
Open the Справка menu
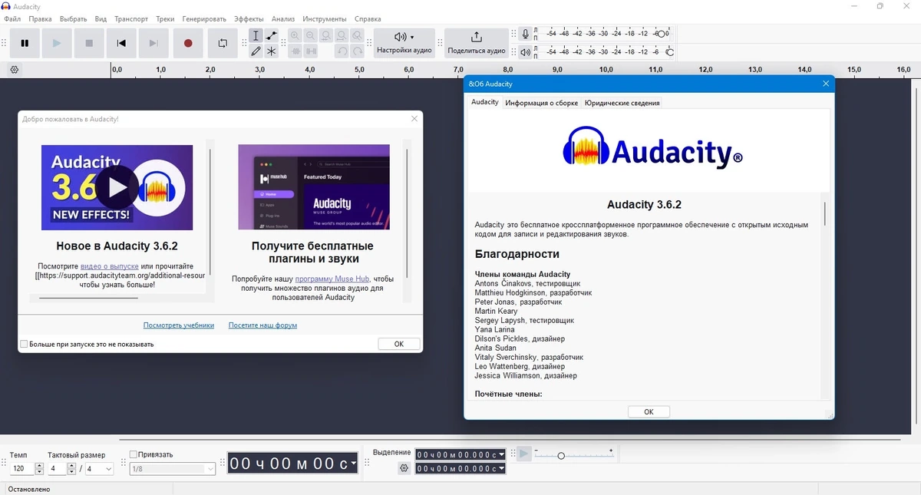[x=368, y=18]
